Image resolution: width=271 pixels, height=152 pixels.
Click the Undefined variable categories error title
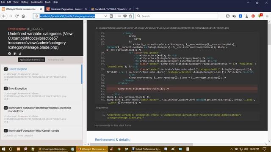click(41, 41)
